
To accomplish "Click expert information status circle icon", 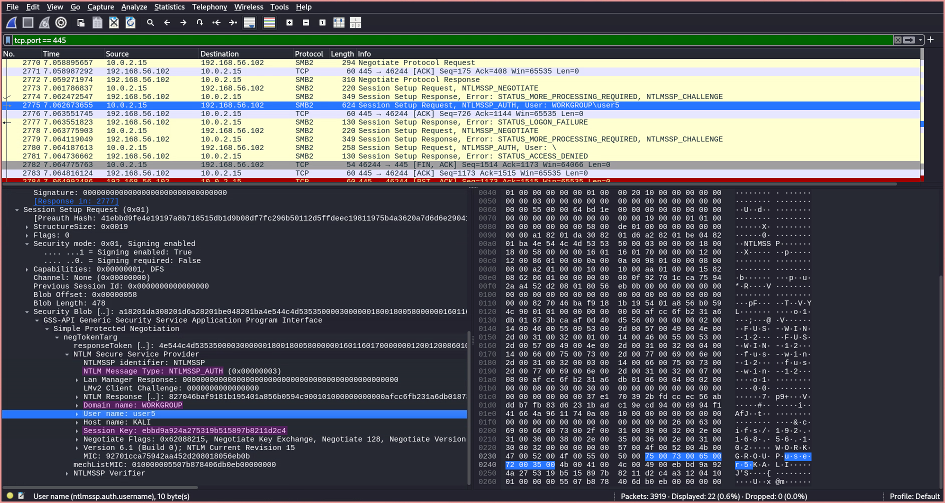I will click(10, 496).
